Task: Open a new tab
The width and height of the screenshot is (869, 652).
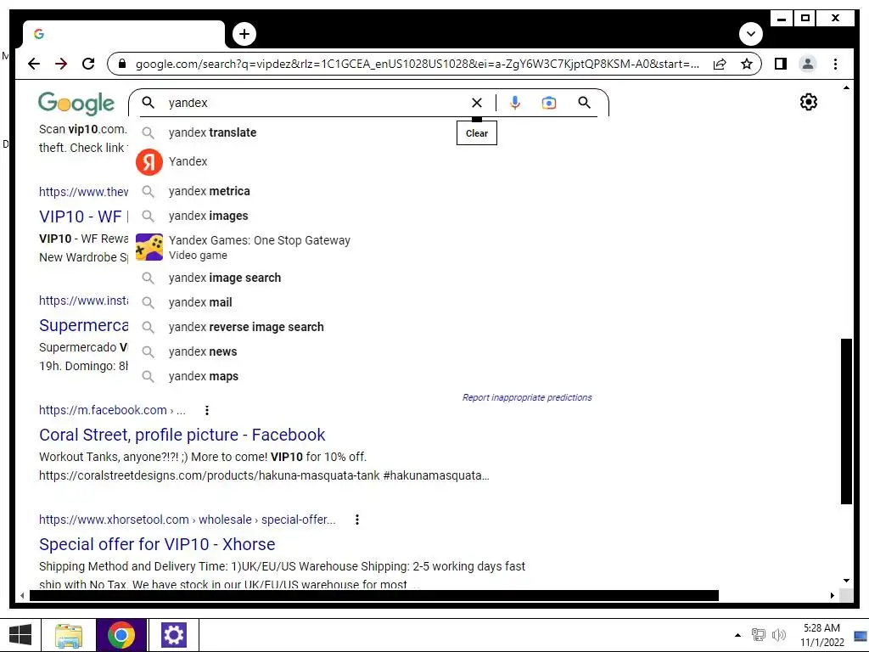Action: tap(244, 34)
